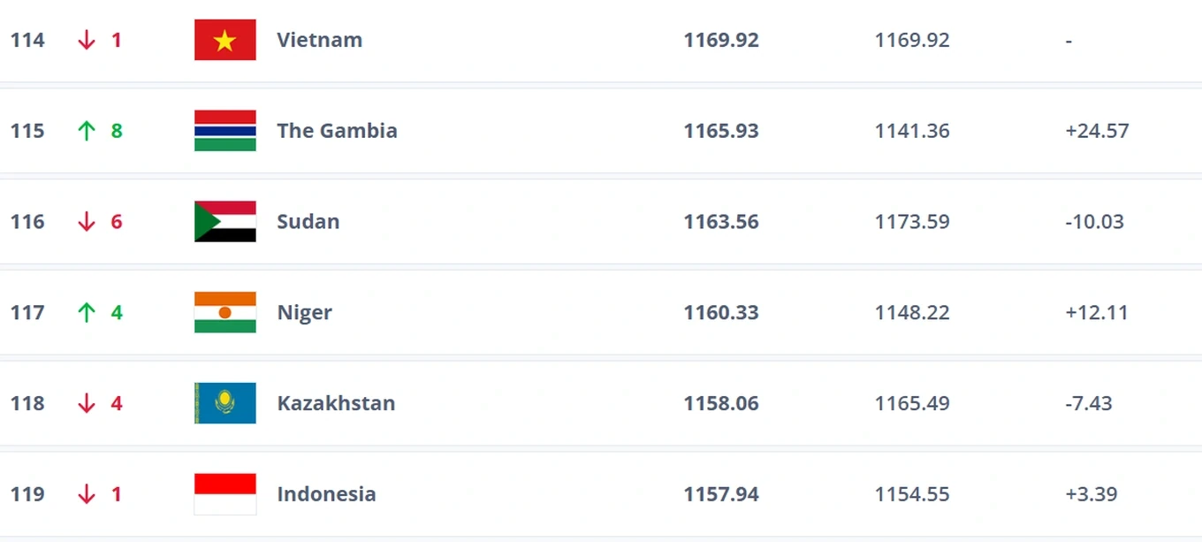The height and width of the screenshot is (542, 1202).
Task: Open The Gambia team link
Action: [337, 131]
